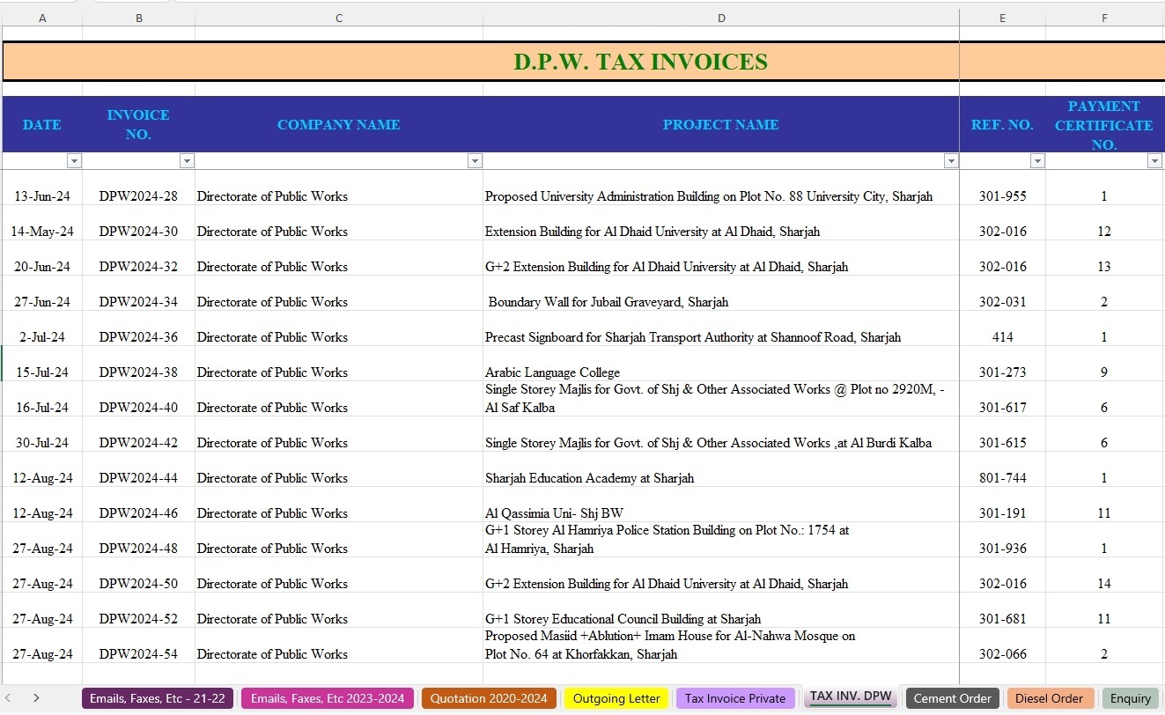
Task: Select invoice cell DPW2024-28
Action: click(x=138, y=188)
